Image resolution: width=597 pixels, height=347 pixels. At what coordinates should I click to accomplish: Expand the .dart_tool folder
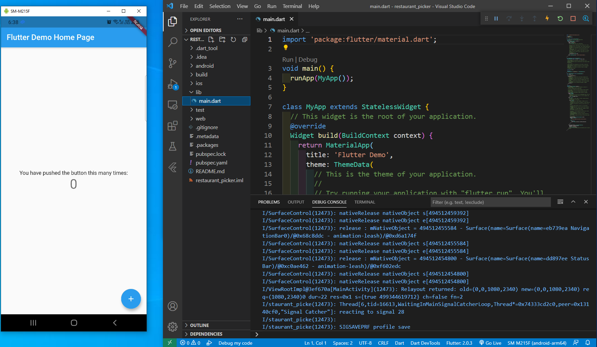tap(216, 48)
